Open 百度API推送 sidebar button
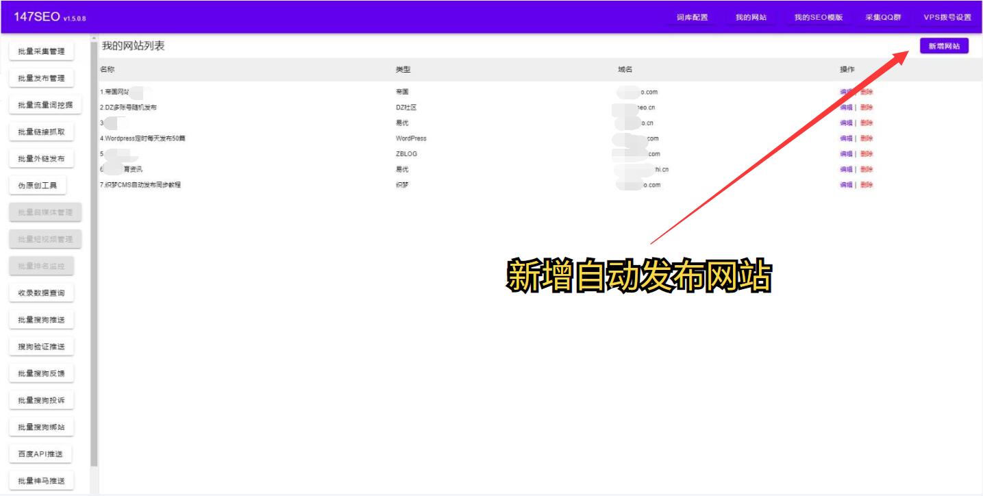The height and width of the screenshot is (496, 983). [x=40, y=454]
